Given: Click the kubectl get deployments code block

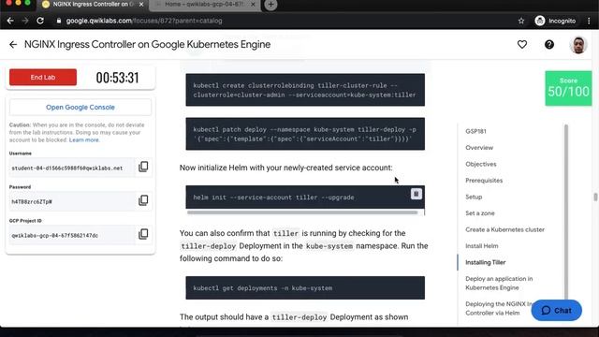Looking at the screenshot, I should tap(305, 287).
